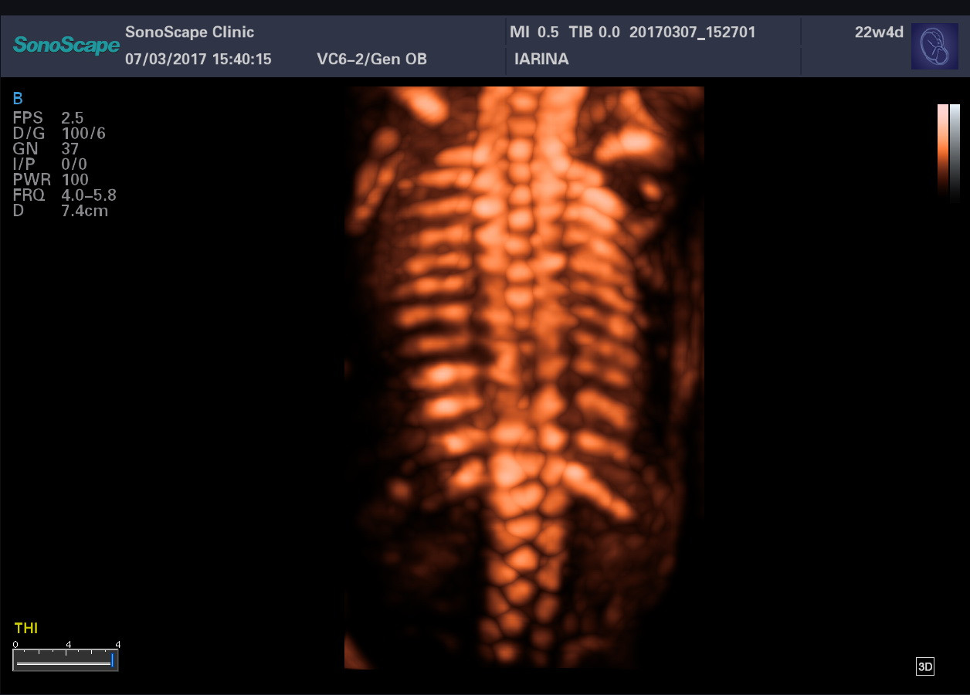
Task: Click the date and time display
Action: (198, 59)
